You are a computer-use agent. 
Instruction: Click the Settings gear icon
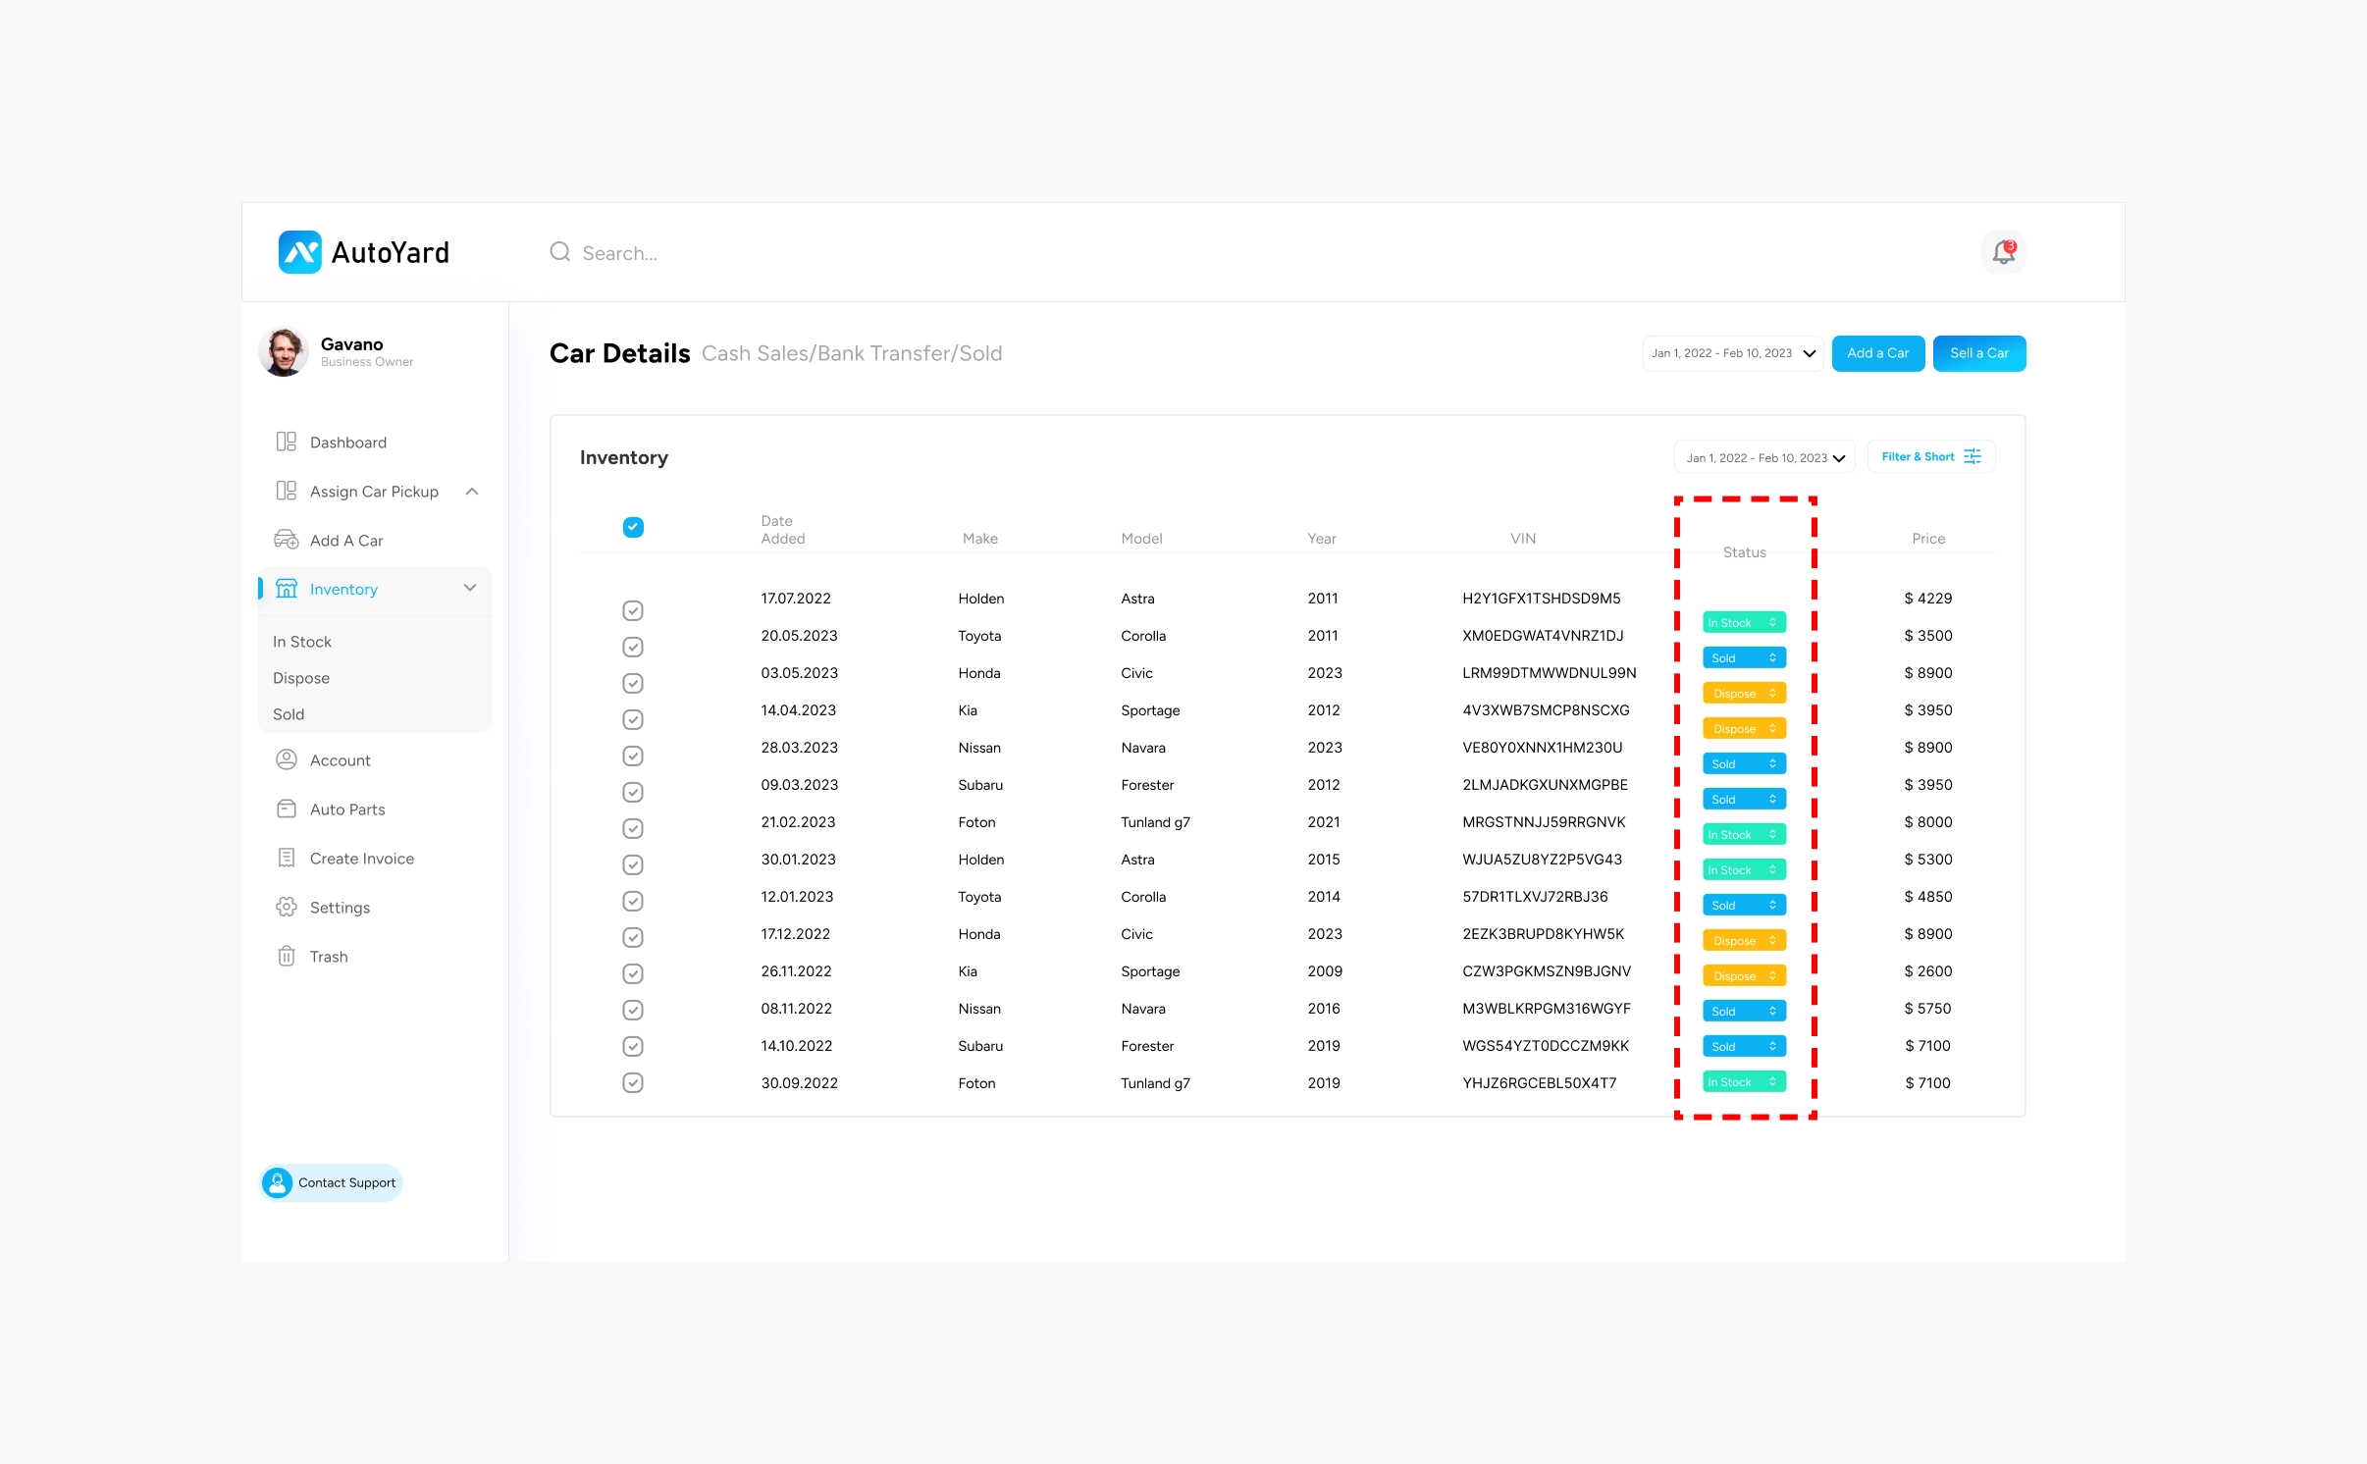(286, 907)
